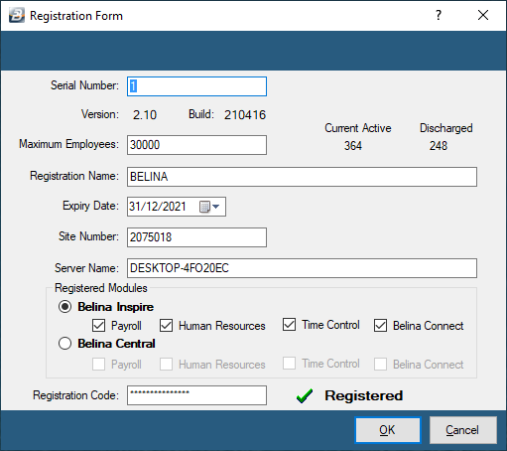Click the Current Active count 364
This screenshot has width=507, height=451.
point(353,146)
